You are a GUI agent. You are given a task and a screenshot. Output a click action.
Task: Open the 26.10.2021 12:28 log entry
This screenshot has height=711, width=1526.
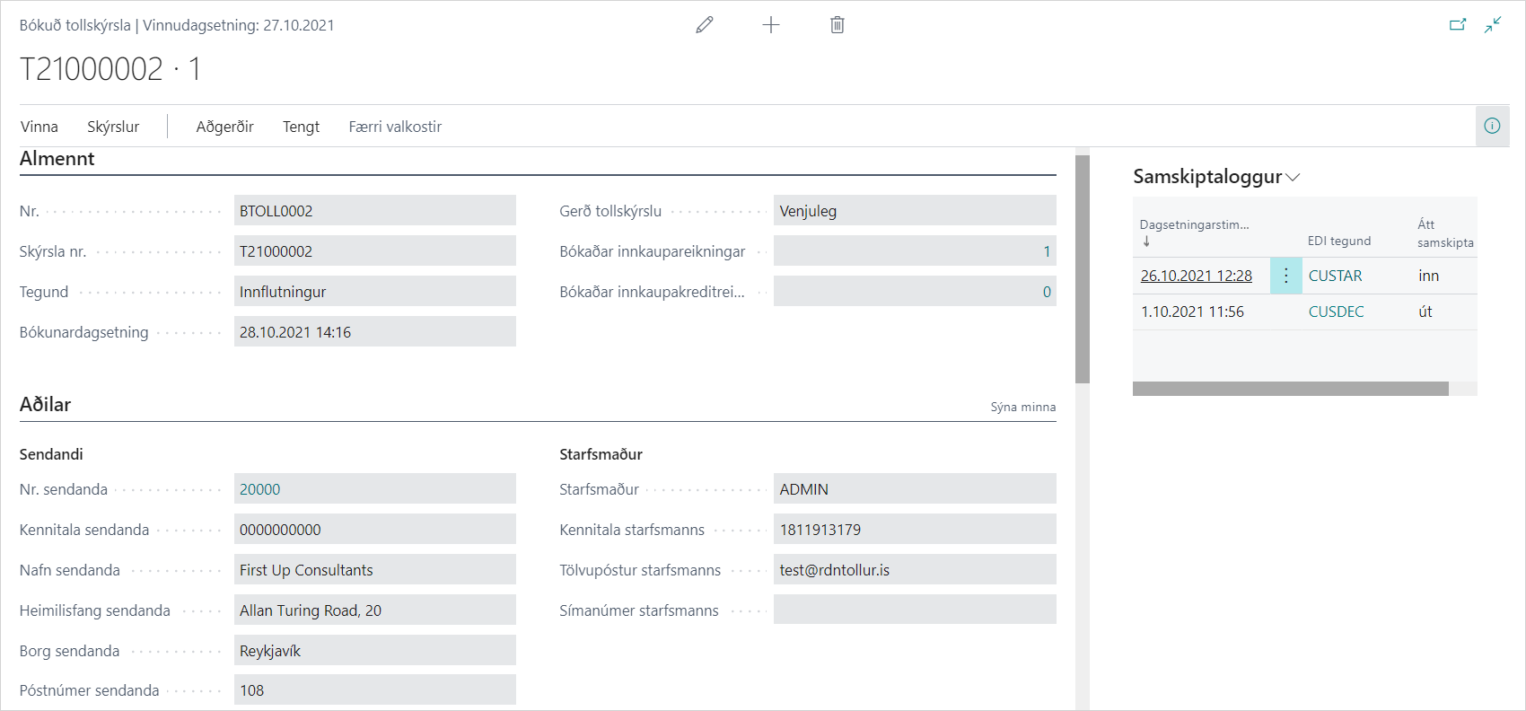pyautogui.click(x=1196, y=276)
